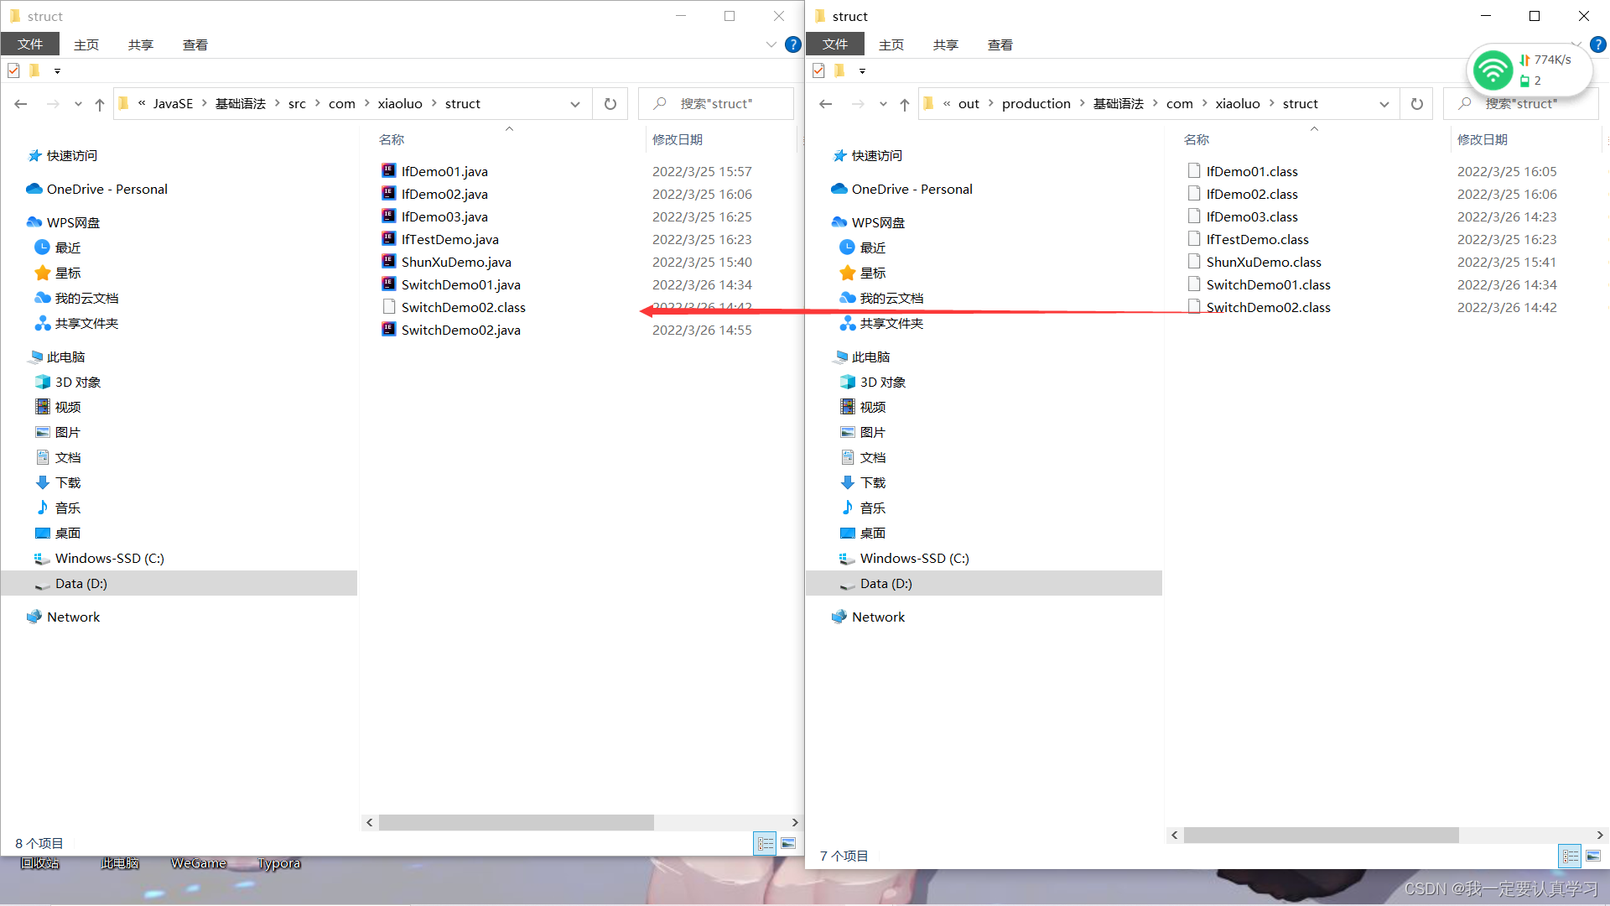Open recent locations dropdown in right window
Screen dimensions: 1610x906
[x=883, y=104]
